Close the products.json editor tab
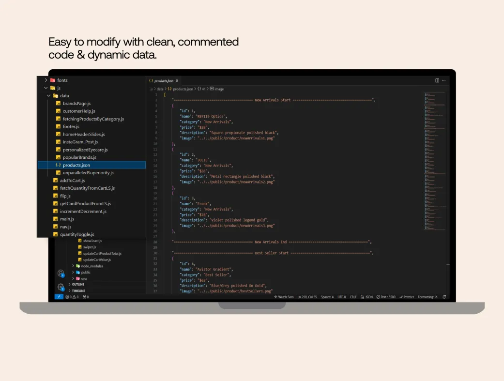 pyautogui.click(x=177, y=81)
